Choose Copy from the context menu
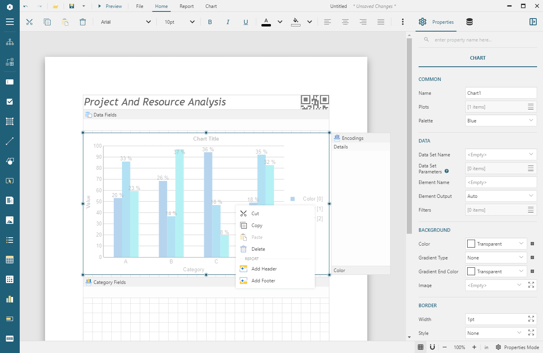The width and height of the screenshot is (543, 353). [x=257, y=225]
